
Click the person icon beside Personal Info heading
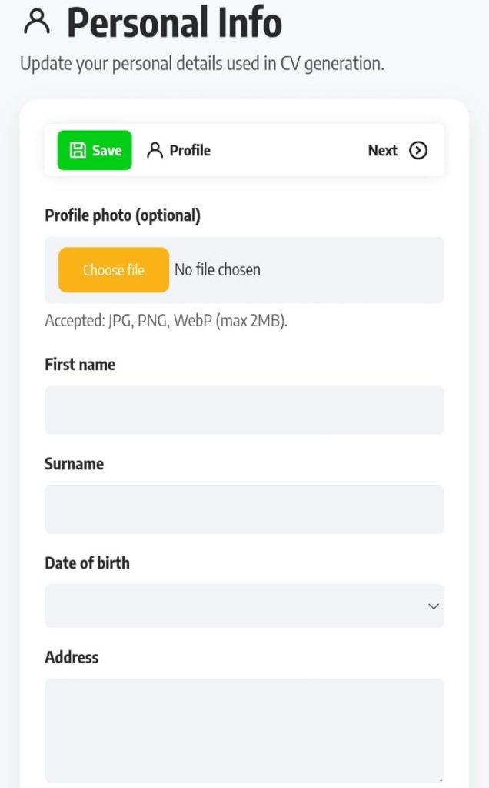[x=36, y=22]
